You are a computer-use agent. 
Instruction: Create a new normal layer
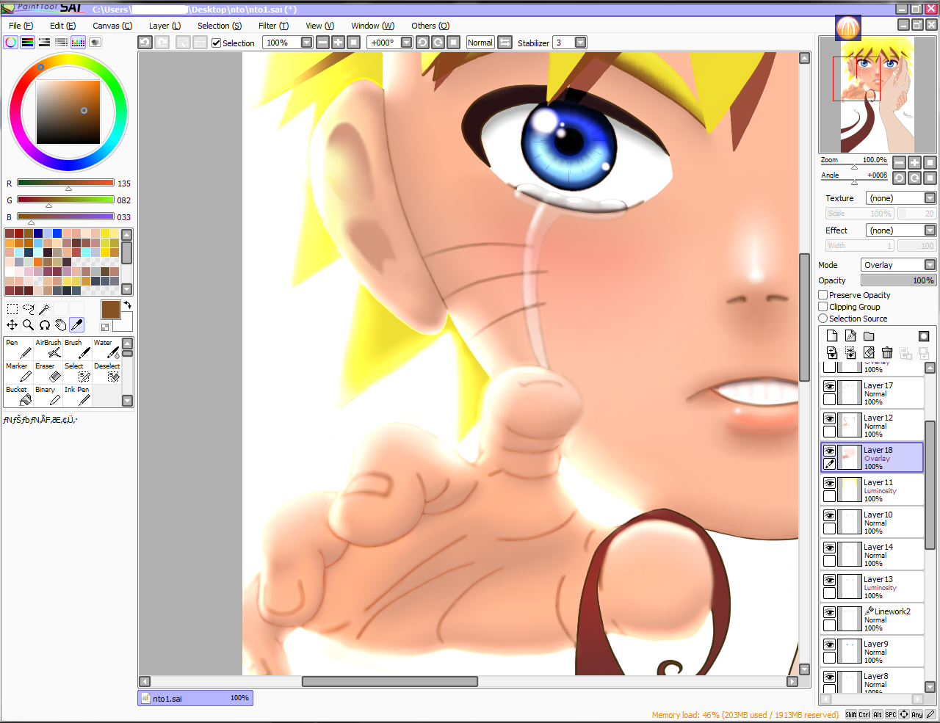[832, 335]
